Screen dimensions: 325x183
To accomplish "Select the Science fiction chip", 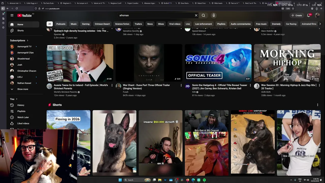I will click(122, 24).
